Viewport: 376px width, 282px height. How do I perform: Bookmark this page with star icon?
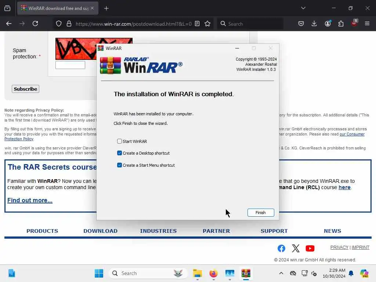point(207,24)
